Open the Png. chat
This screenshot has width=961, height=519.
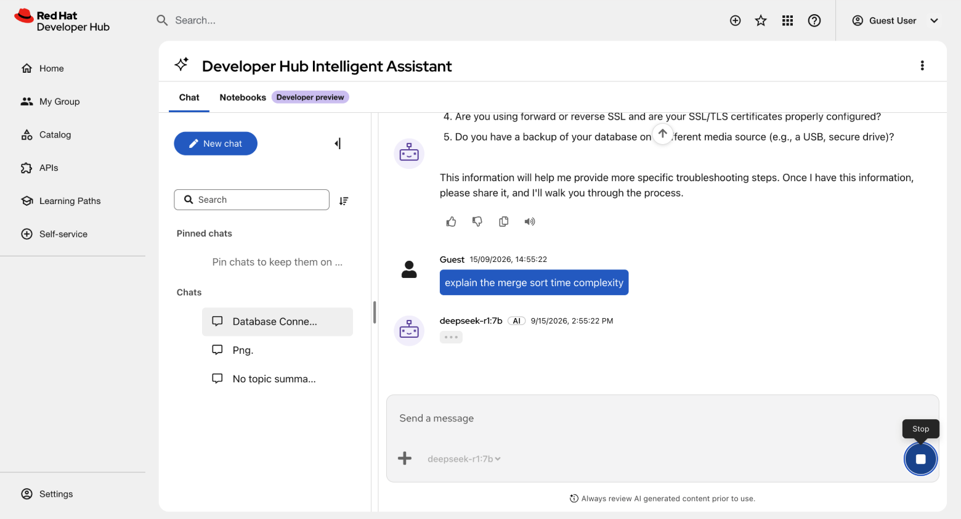(x=277, y=350)
